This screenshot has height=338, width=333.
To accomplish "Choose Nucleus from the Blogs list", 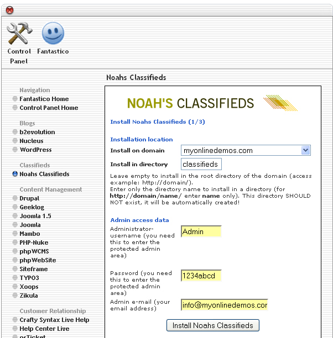I will (32, 141).
